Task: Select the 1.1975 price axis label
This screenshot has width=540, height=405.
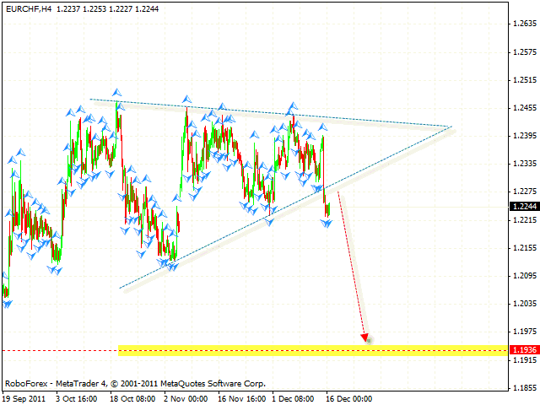Action: (523, 331)
